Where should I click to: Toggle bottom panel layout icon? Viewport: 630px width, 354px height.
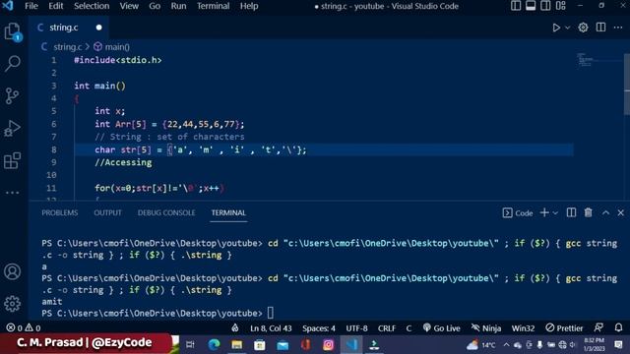(531, 6)
